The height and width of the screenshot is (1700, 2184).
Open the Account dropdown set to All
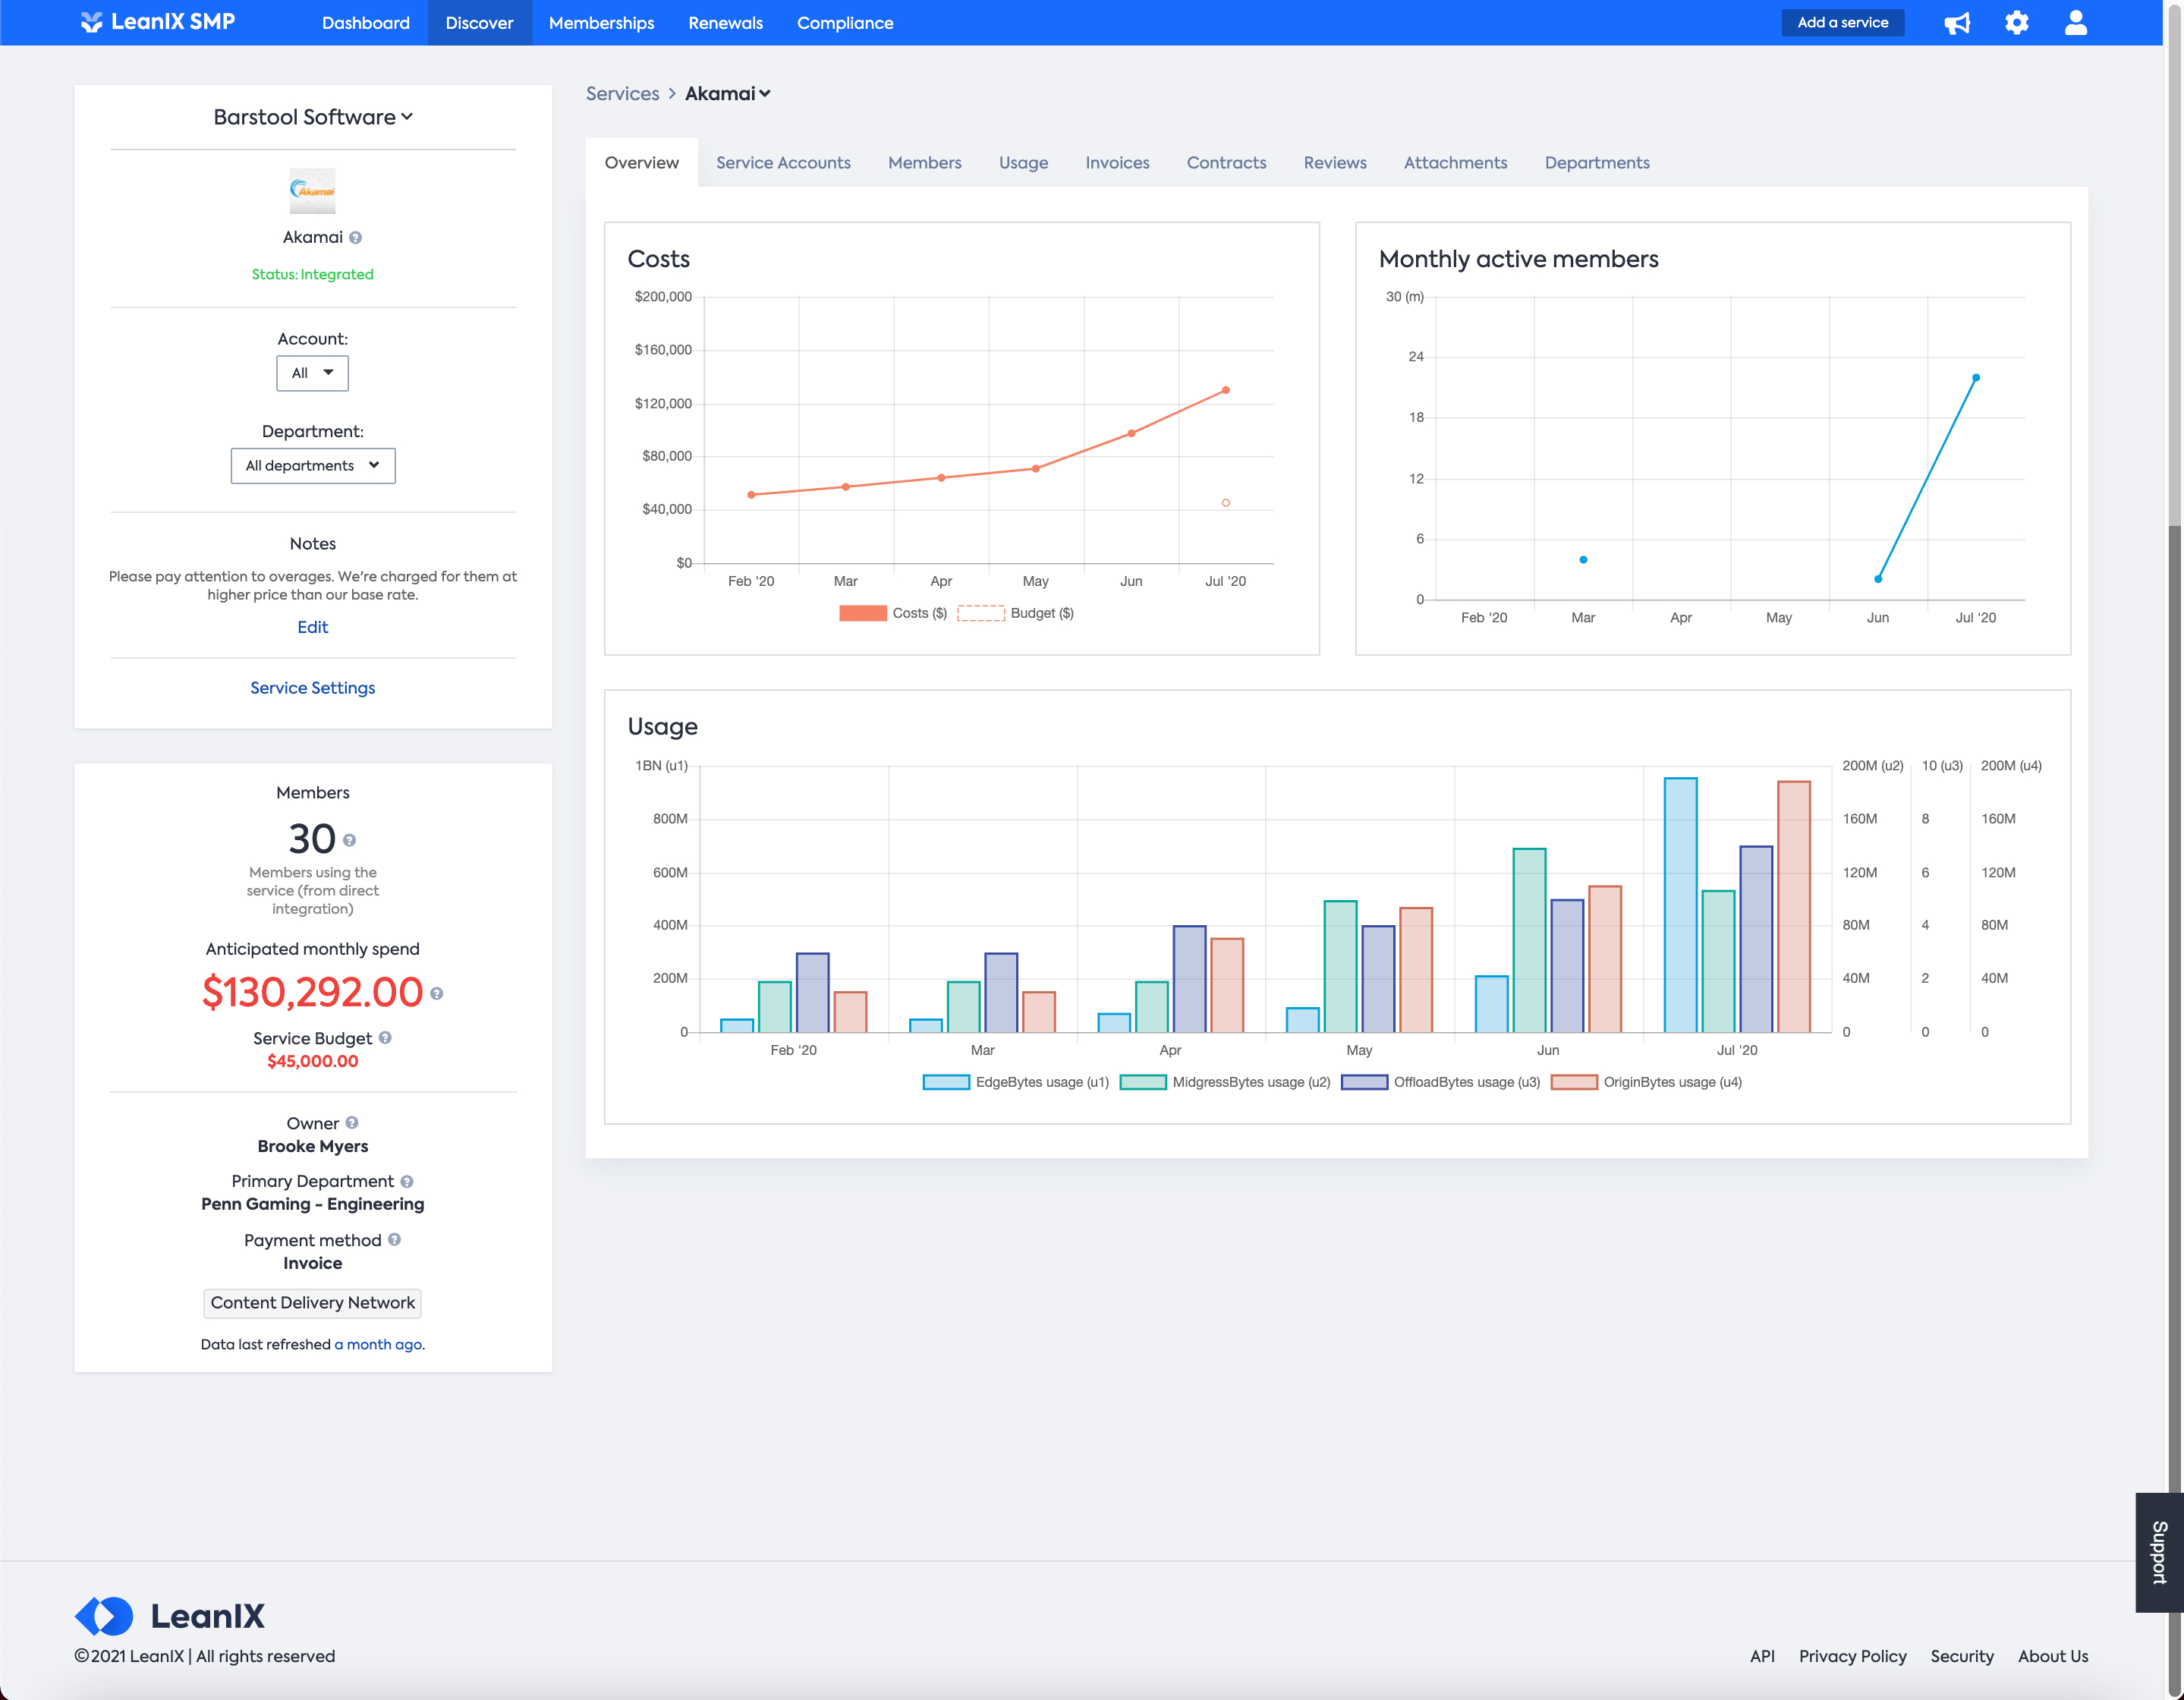[312, 373]
